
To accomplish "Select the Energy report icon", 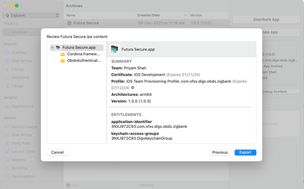I will point(7,69).
